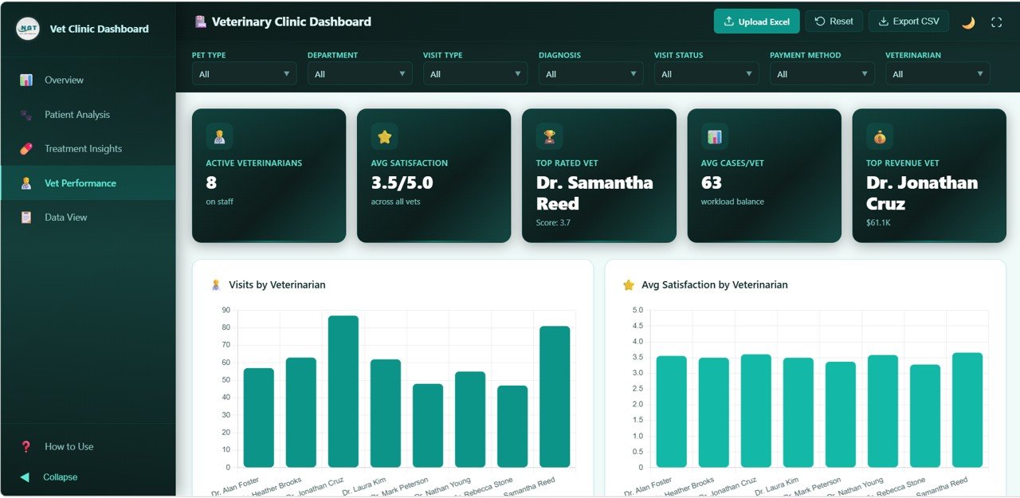Toggle fullscreen mode
Image resolution: width=1020 pixels, height=498 pixels.
coord(996,23)
